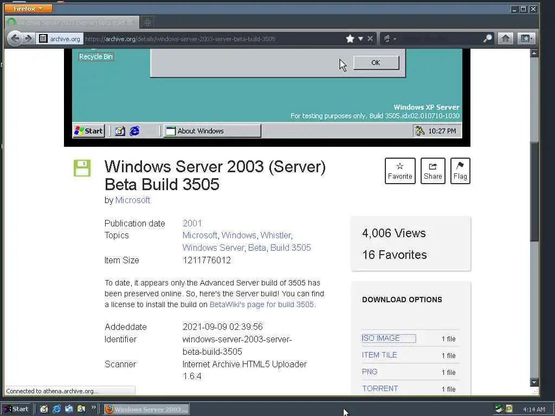This screenshot has height=416, width=555.
Task: Open the Microsoft topic link
Action: tap(200, 235)
